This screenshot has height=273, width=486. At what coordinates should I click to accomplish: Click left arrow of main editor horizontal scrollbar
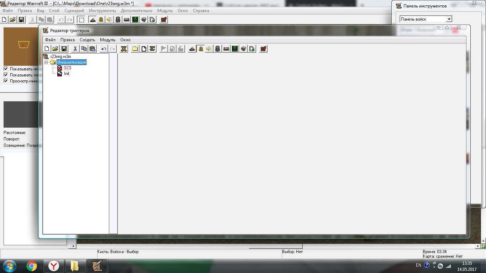74,246
